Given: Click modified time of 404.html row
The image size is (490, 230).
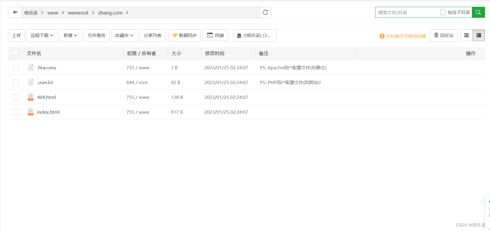Looking at the screenshot, I should tap(226, 97).
